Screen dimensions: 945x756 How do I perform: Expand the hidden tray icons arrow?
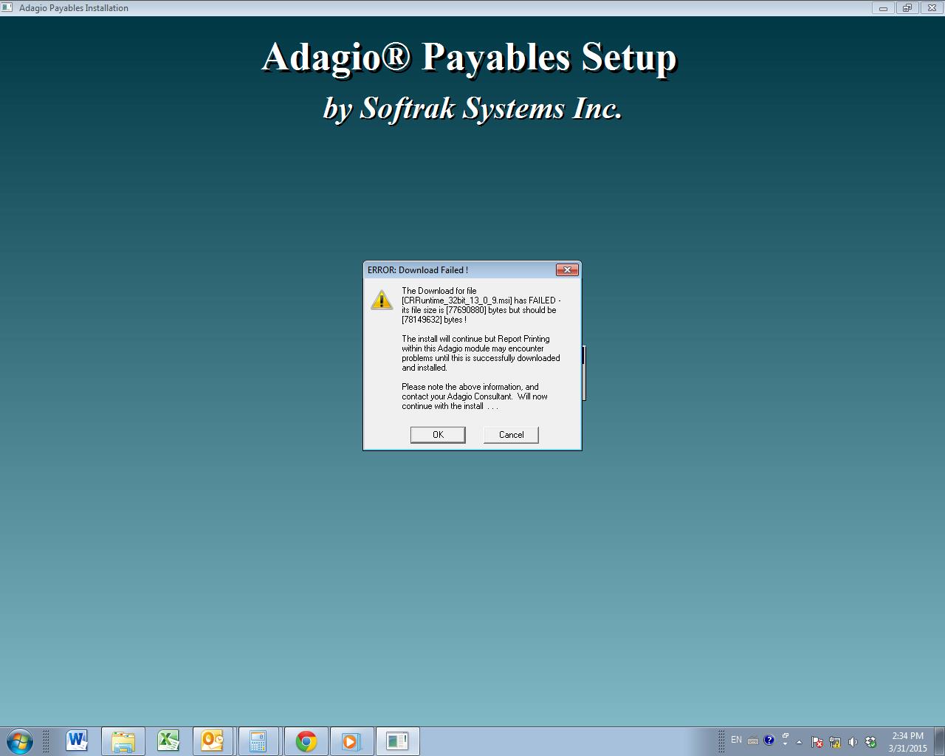point(799,742)
